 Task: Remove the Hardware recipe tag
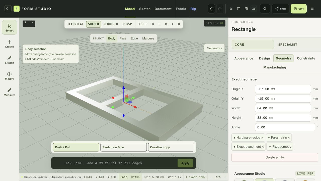point(262,138)
